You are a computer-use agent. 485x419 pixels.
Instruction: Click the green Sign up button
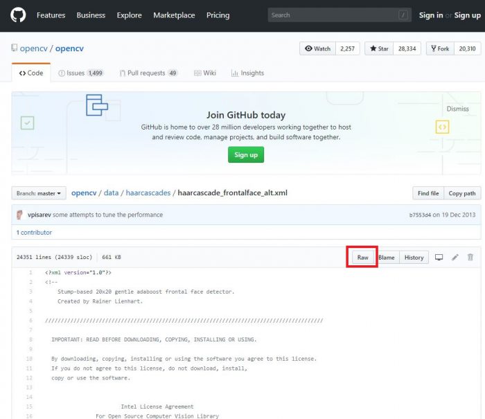click(246, 154)
